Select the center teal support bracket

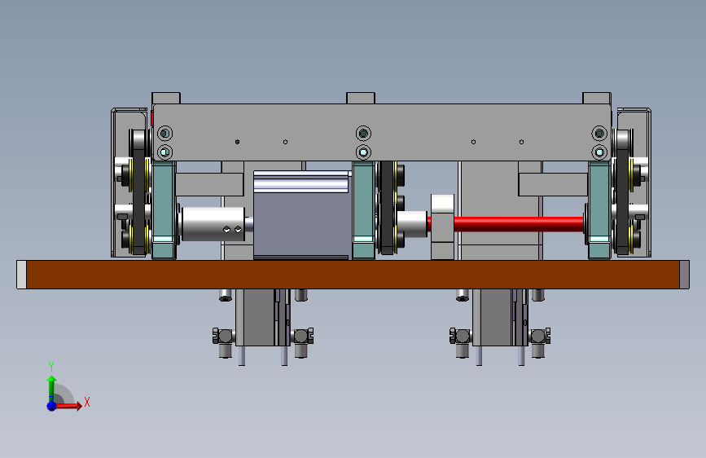pyautogui.click(x=363, y=210)
